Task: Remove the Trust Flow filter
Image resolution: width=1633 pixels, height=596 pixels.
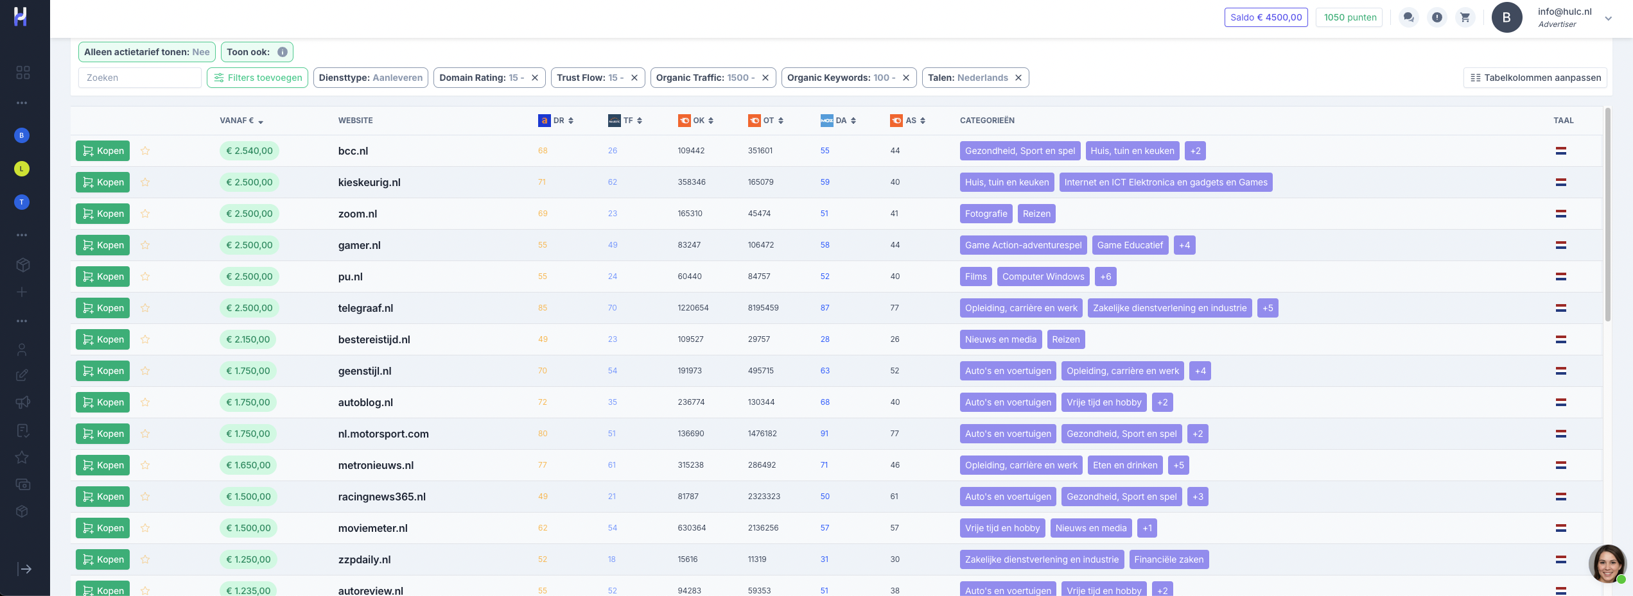Action: click(634, 78)
